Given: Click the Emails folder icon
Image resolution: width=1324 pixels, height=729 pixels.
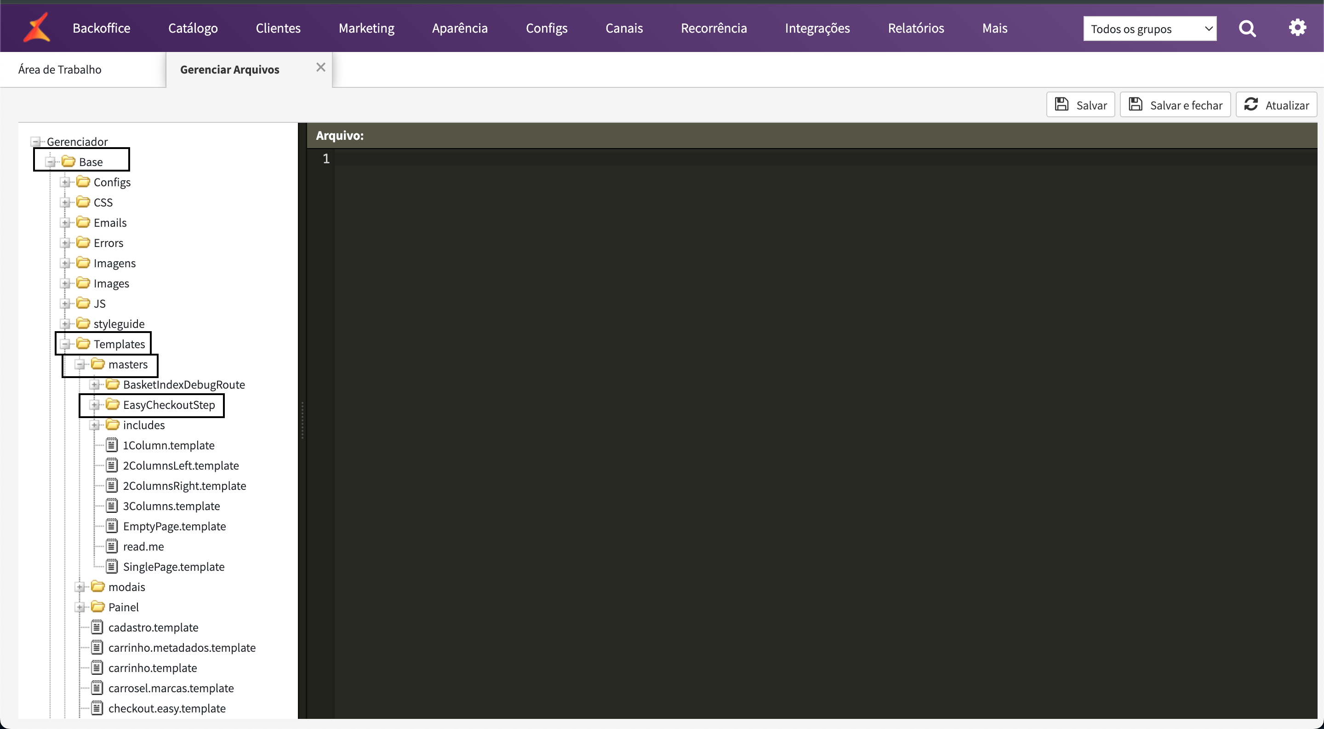Looking at the screenshot, I should point(83,222).
